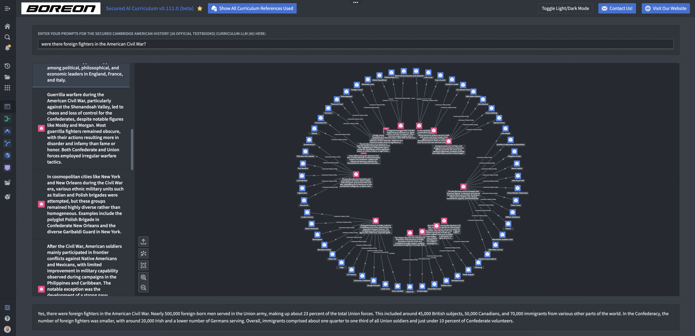Expand the sidebar menu hamburger
The height and width of the screenshot is (336, 695).
[x=7, y=8]
